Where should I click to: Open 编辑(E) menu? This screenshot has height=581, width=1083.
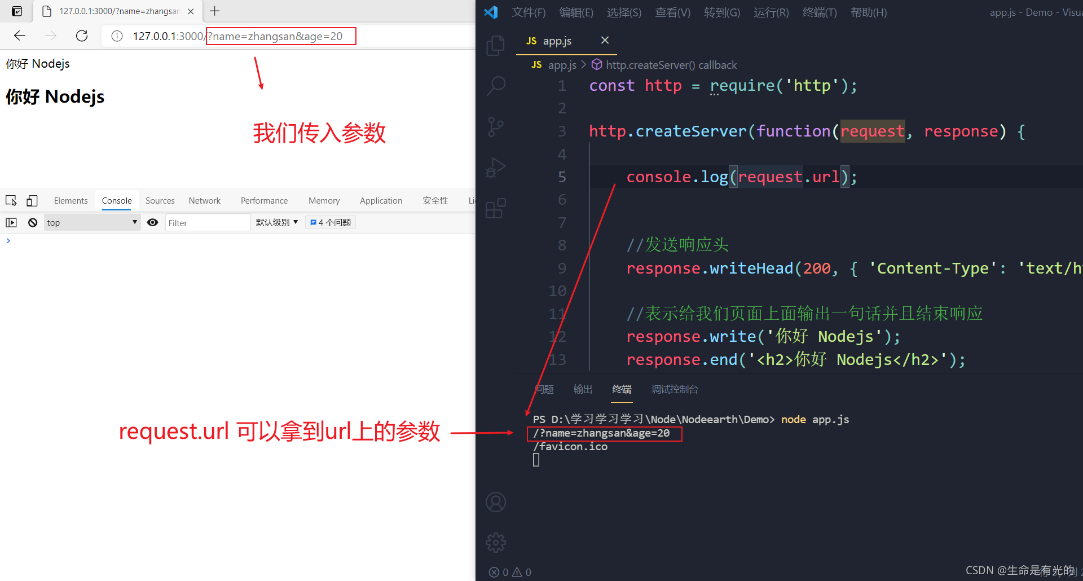point(576,12)
